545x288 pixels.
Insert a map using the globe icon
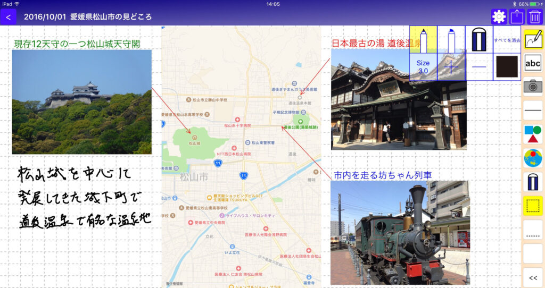[533, 158]
